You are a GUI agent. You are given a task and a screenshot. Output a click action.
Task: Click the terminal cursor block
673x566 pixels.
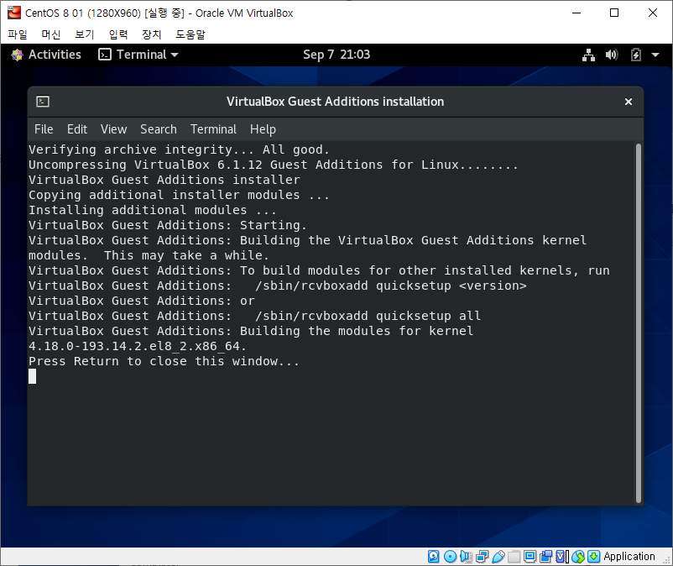[x=32, y=376]
